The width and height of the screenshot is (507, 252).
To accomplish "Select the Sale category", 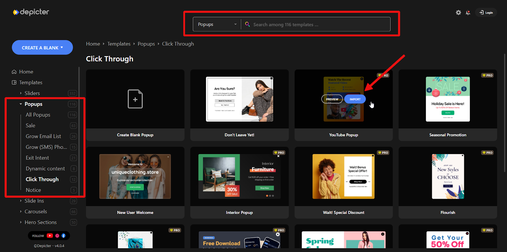I will (x=30, y=126).
